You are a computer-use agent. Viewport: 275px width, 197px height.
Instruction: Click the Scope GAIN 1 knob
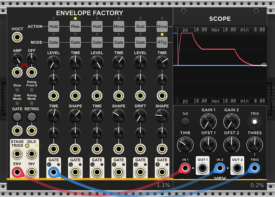click(208, 122)
